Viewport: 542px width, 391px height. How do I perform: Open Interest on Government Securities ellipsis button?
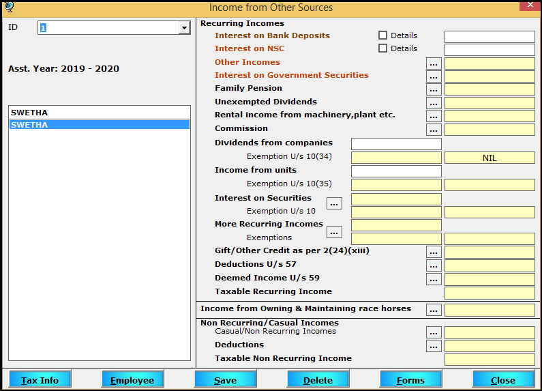point(434,76)
